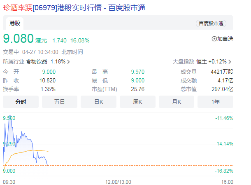Click the timestamp 04-27 10:34:00
The width and height of the screenshot is (251, 185).
(40, 52)
